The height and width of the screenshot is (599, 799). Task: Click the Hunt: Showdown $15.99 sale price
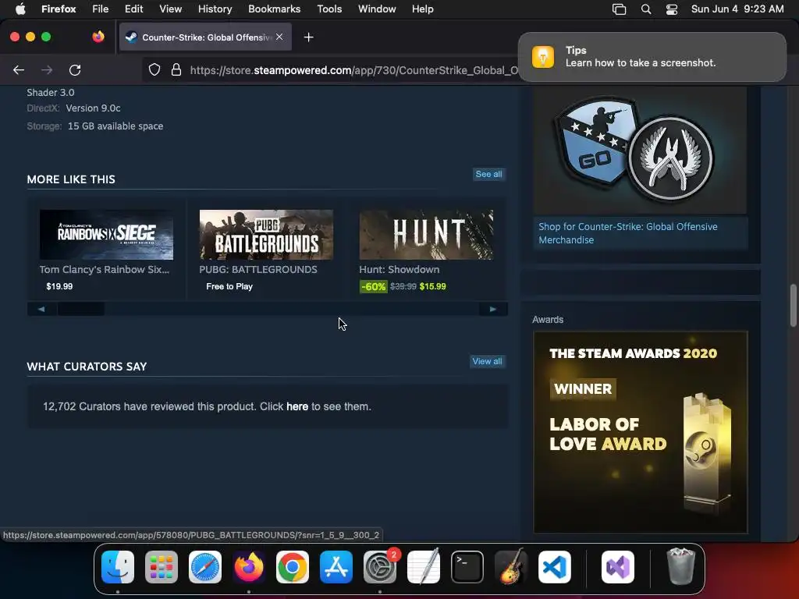432,286
